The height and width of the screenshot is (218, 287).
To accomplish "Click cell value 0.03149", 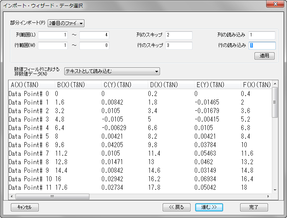I will tap(205, 170).
